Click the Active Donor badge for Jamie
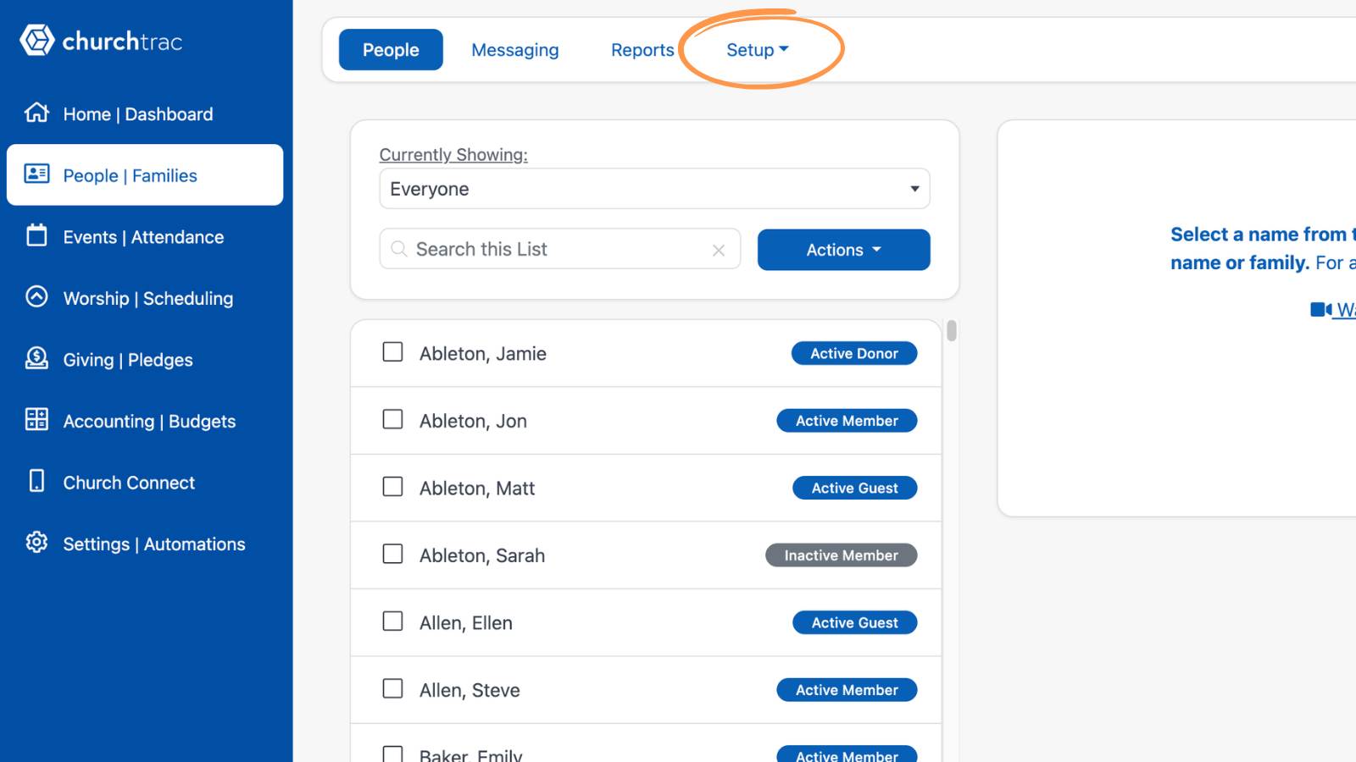 pos(854,353)
